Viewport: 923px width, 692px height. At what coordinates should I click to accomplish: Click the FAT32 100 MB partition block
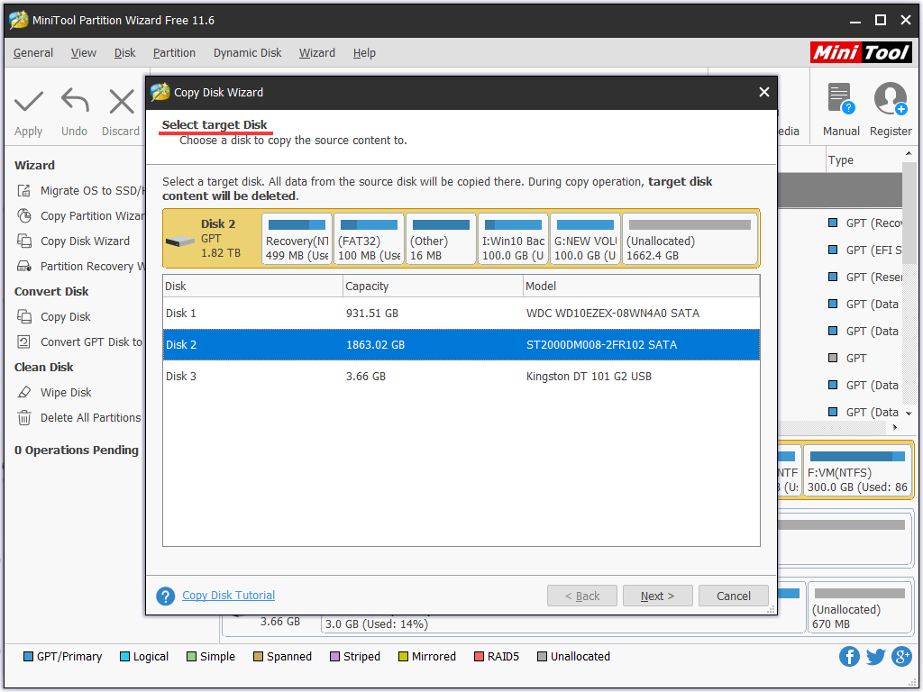pyautogui.click(x=369, y=239)
